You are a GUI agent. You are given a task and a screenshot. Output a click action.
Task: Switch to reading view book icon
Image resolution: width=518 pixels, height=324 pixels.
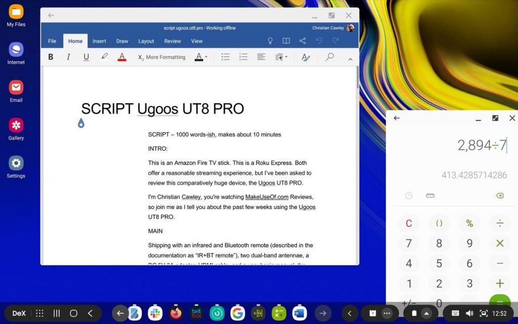(286, 41)
